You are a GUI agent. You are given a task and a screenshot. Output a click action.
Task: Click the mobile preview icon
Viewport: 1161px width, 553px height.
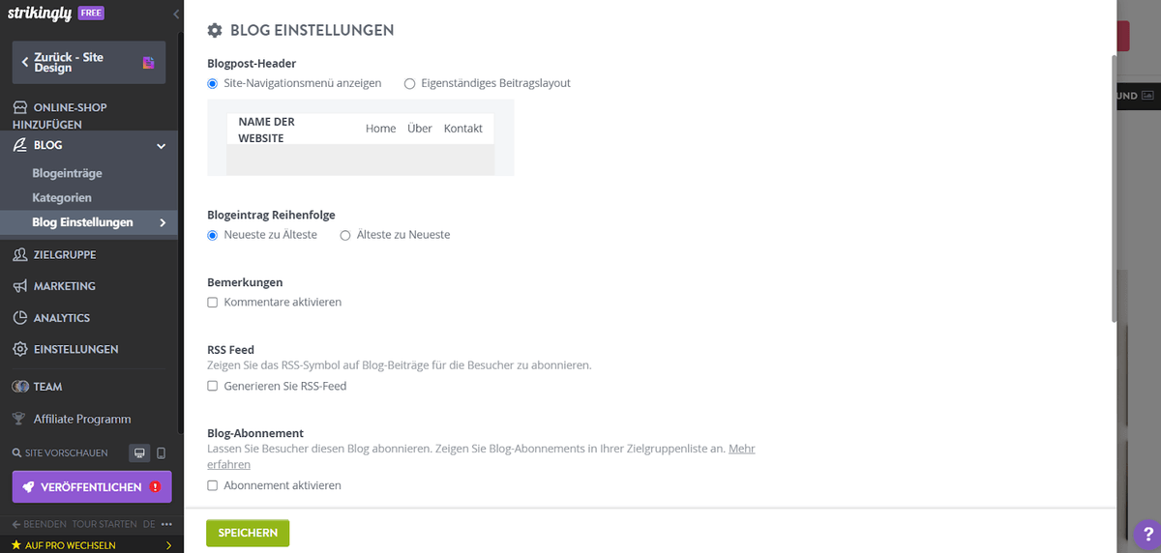click(x=162, y=452)
